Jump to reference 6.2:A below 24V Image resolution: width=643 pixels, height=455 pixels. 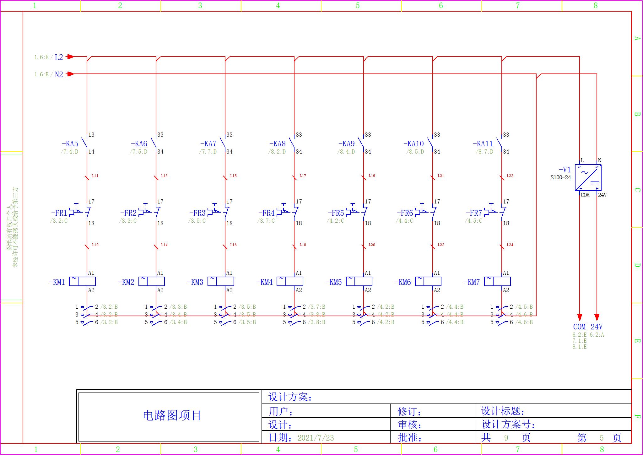(x=597, y=335)
